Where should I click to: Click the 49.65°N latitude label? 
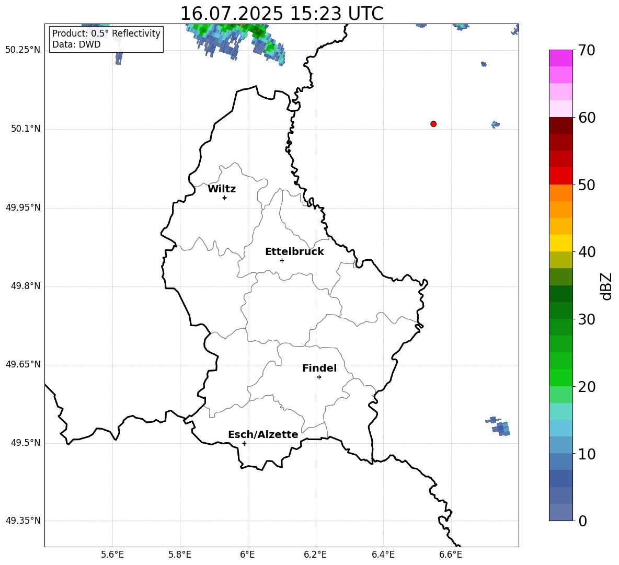[x=23, y=364]
